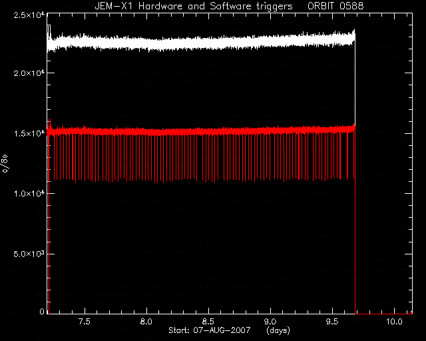Click the x-axis tick label '9.0'

[x=270, y=322]
